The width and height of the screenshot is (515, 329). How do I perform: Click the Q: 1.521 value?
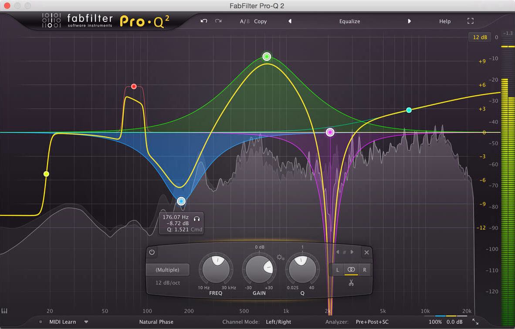178,230
